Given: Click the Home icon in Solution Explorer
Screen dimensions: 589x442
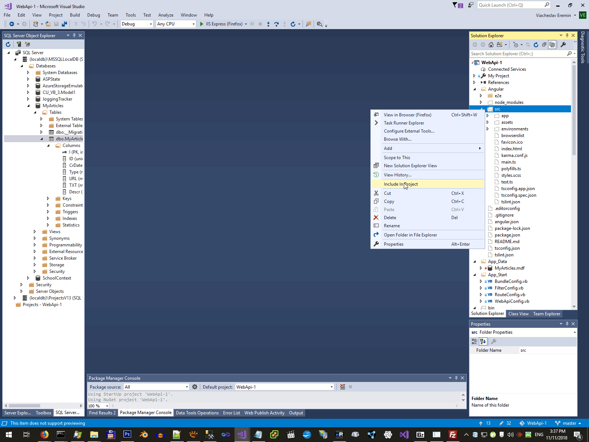Looking at the screenshot, I should tap(491, 45).
